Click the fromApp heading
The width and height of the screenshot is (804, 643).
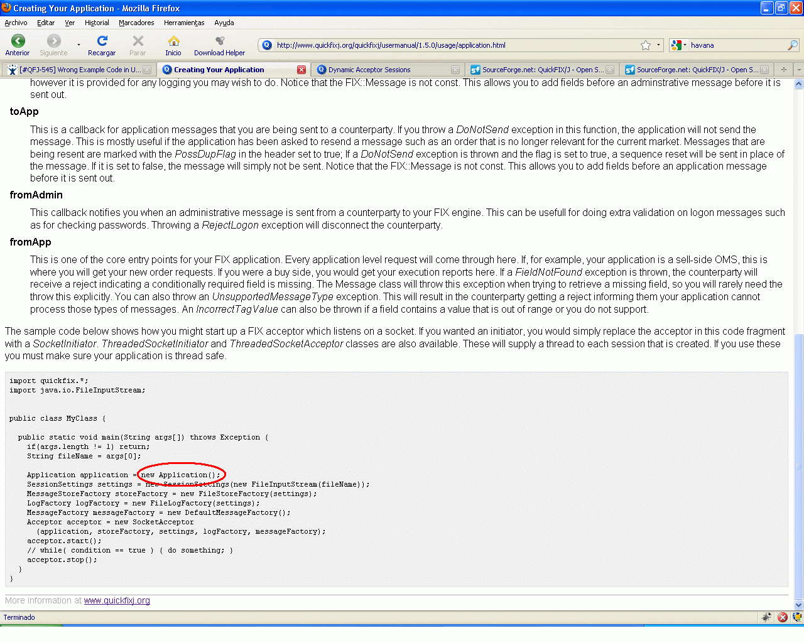[31, 242]
